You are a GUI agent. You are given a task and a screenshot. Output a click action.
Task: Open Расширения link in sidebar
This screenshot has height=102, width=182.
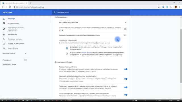point(7,60)
